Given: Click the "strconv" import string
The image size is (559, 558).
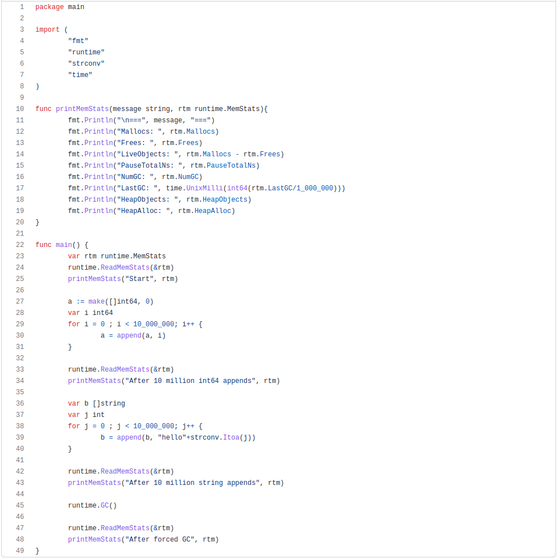Looking at the screenshot, I should [86, 63].
